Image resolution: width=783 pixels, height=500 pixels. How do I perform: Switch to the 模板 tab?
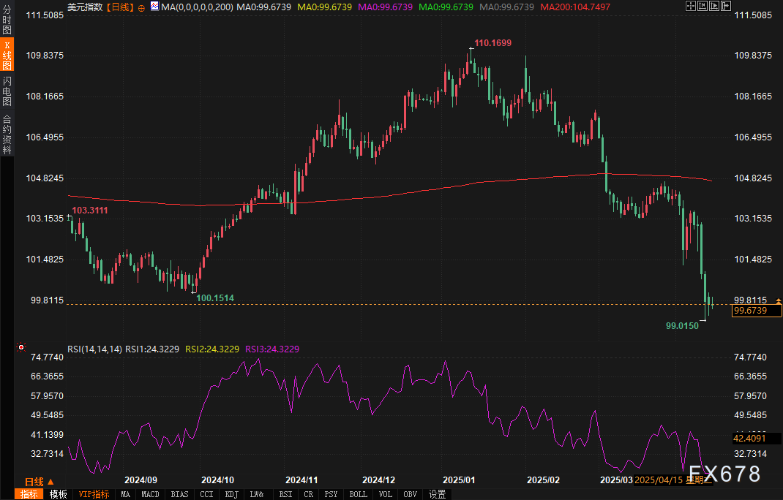59,494
